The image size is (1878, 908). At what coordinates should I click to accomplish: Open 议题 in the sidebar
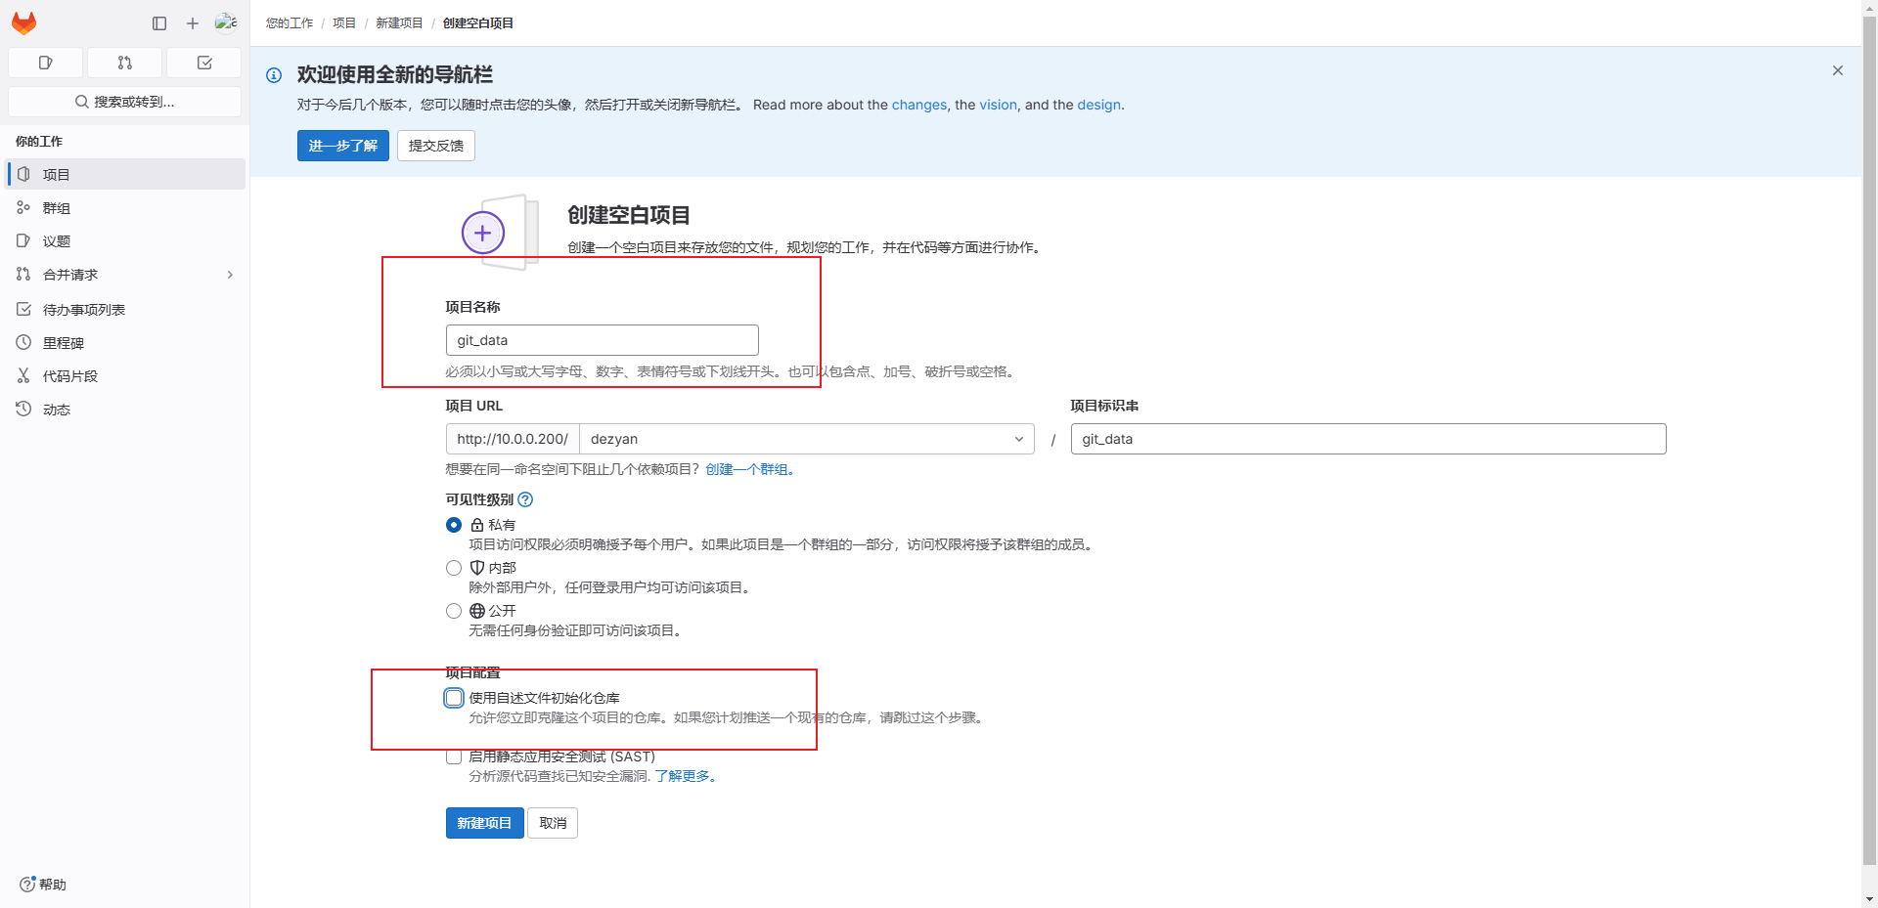[x=125, y=240]
